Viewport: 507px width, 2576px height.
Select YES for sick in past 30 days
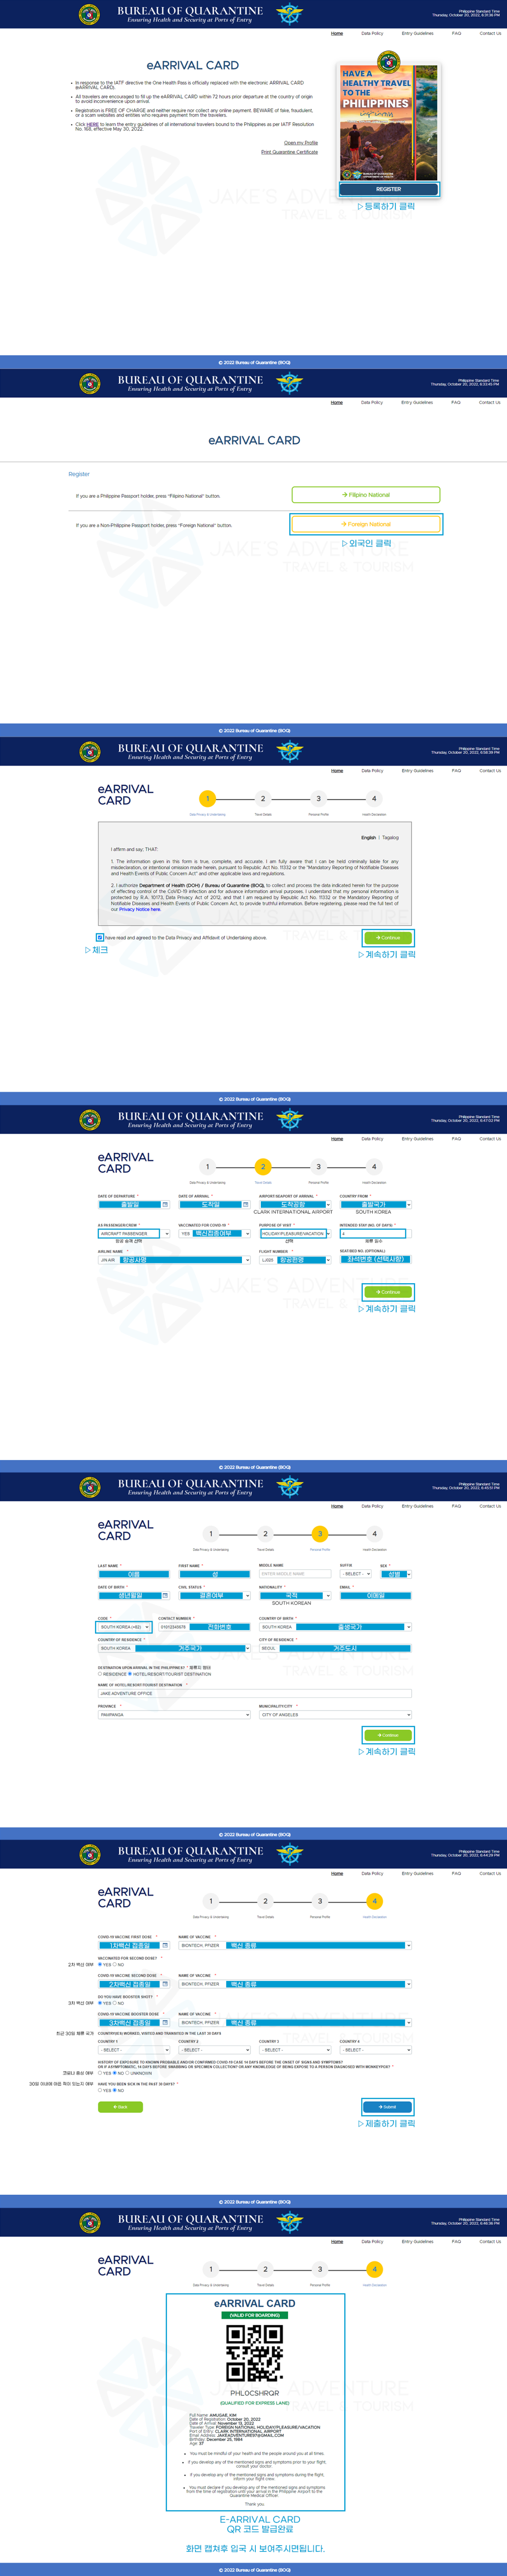100,2090
